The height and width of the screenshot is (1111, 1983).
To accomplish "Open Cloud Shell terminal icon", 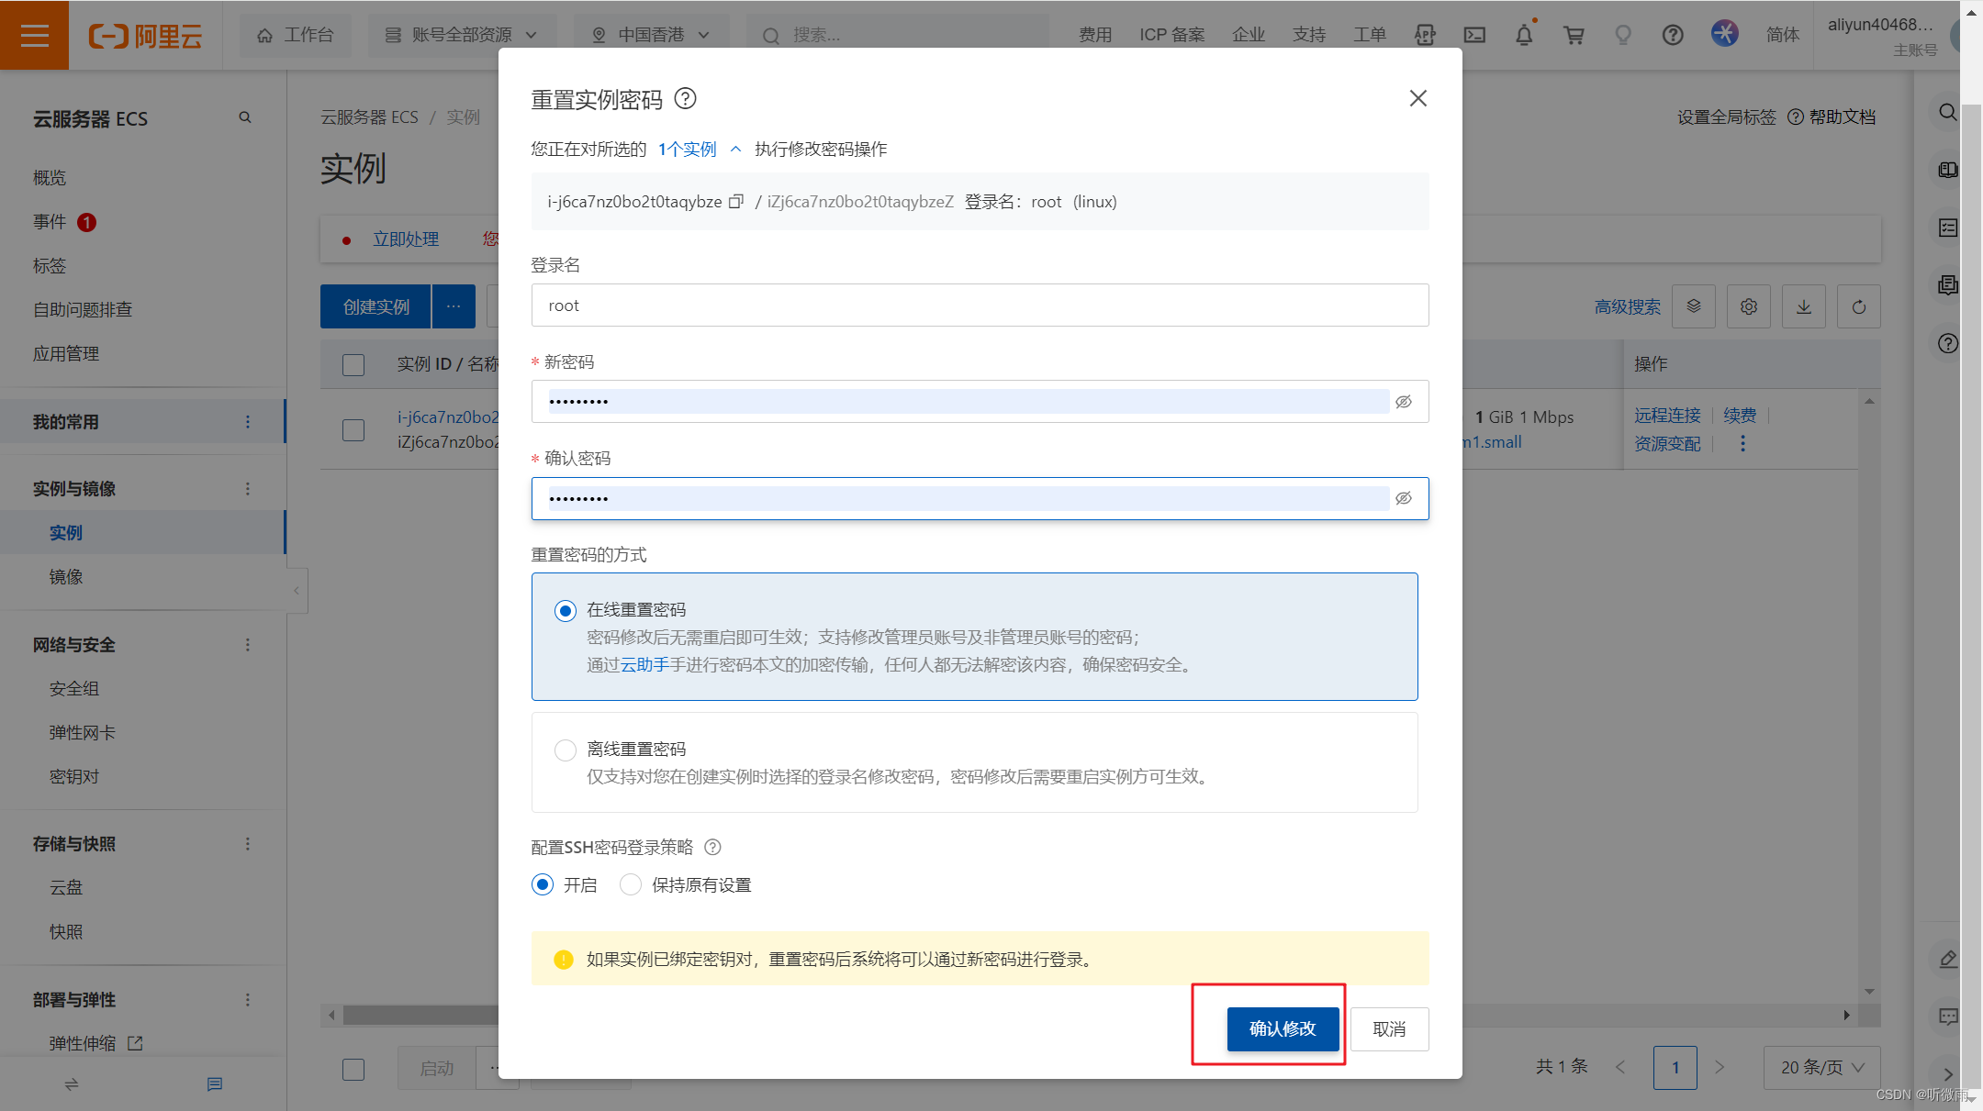I will (x=1474, y=35).
